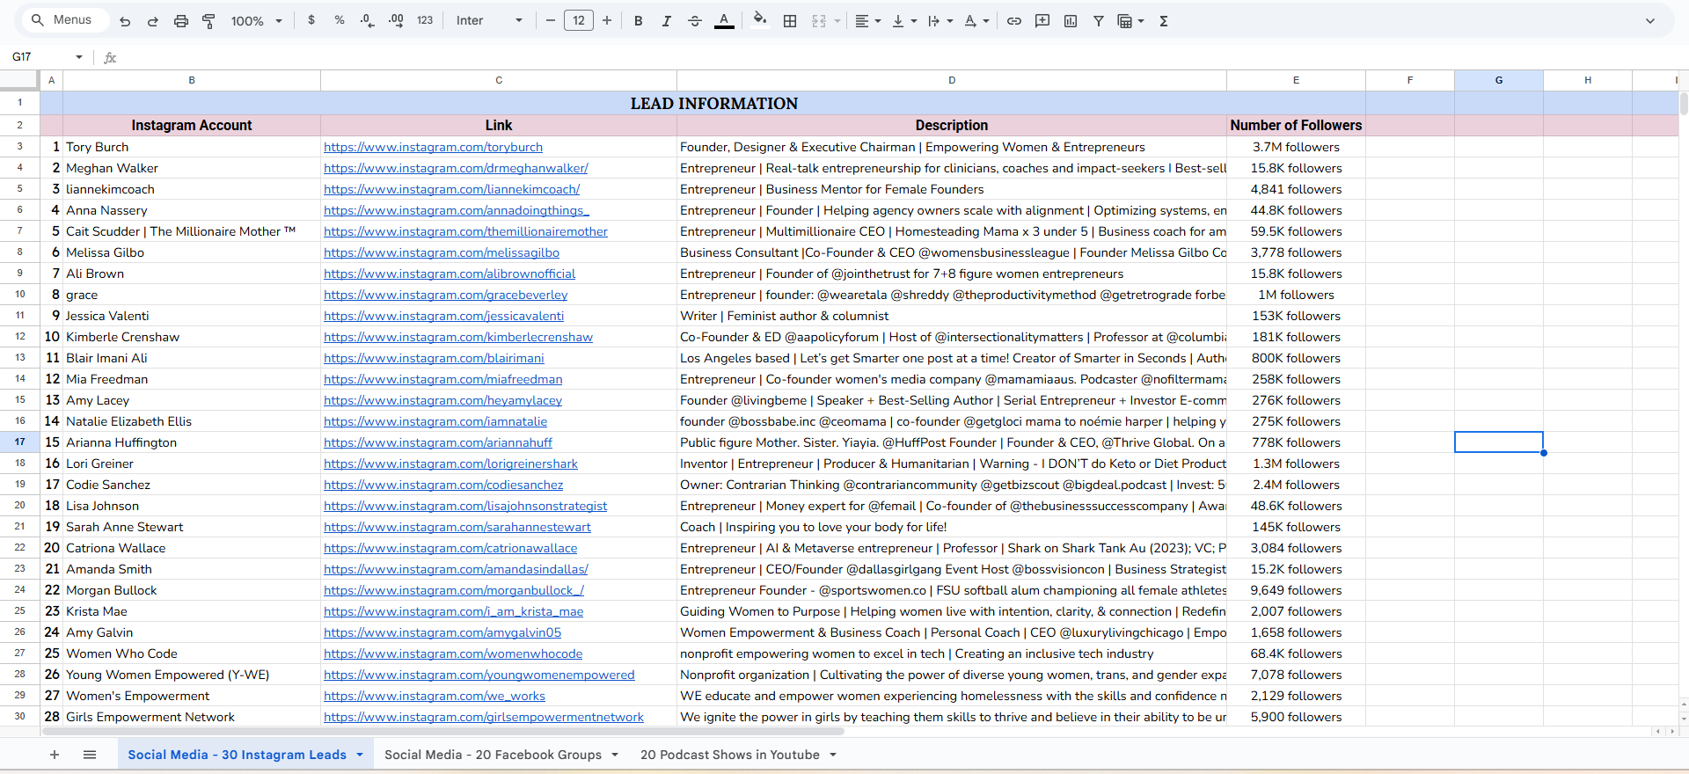Screen dimensions: 1689x774
Task: Expand the vertical align dropdown arrow
Action: (914, 21)
